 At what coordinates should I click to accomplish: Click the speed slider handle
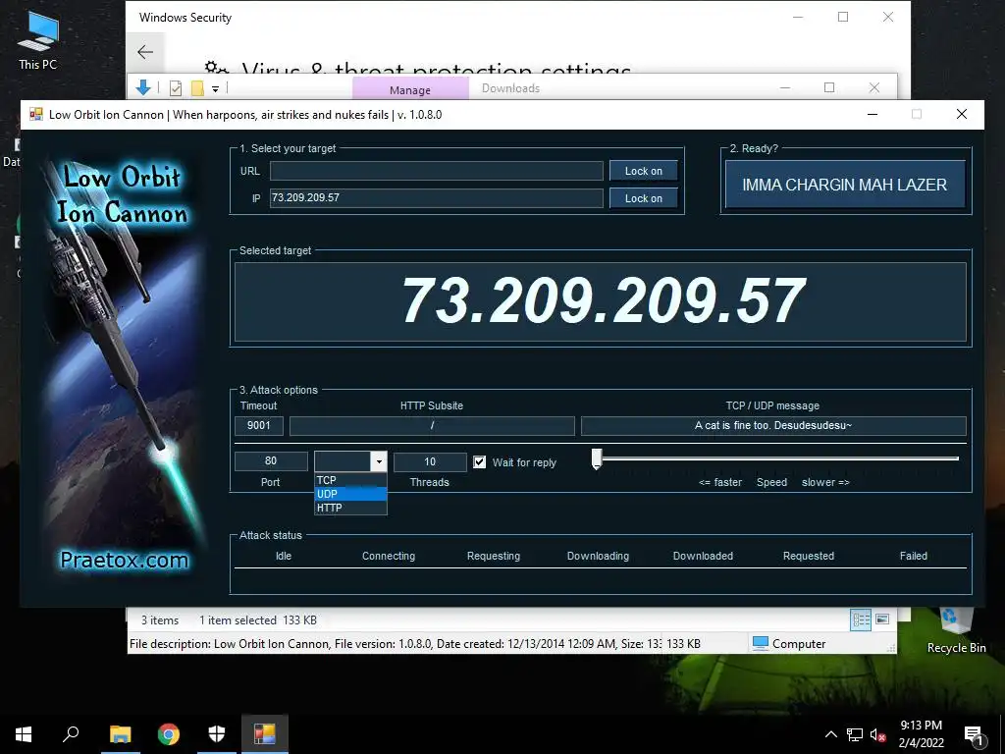point(597,458)
